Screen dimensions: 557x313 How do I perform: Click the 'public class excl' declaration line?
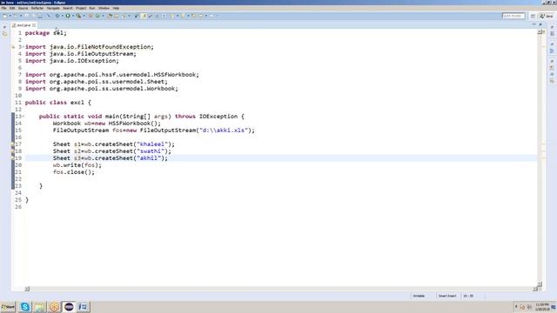(x=58, y=103)
